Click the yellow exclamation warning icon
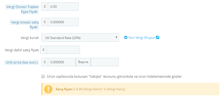 pos(48,89)
